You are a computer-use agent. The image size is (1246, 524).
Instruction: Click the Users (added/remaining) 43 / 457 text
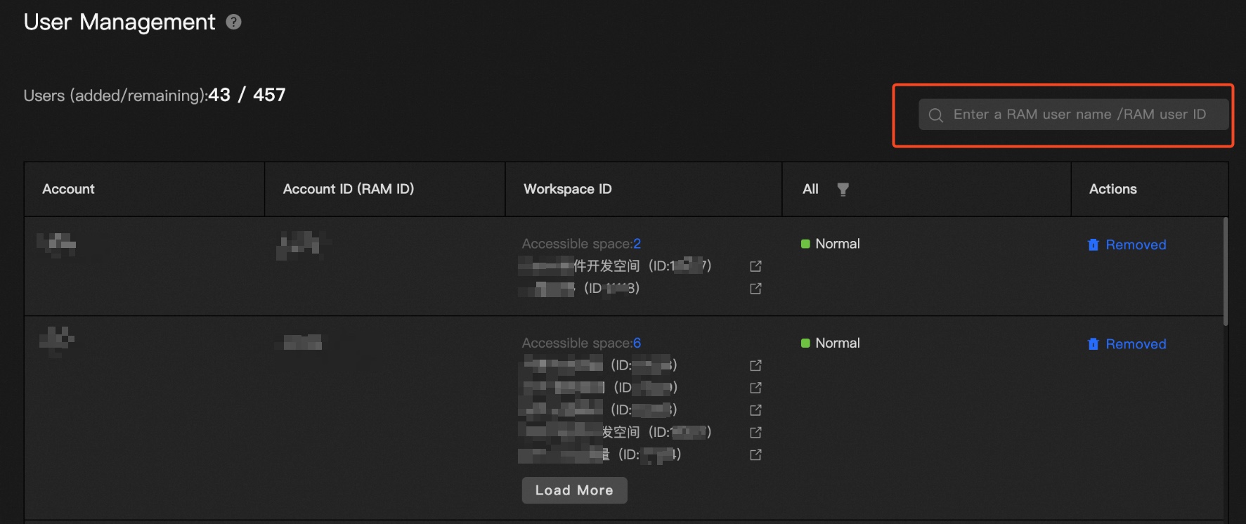pos(155,95)
